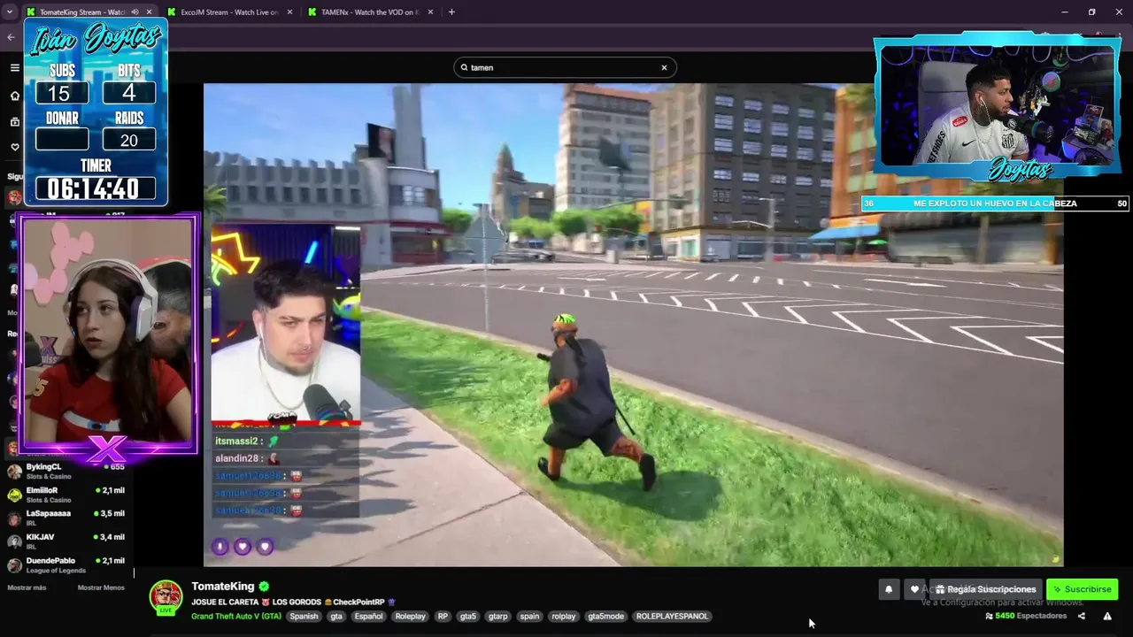Click BykingCL's avatar icon
1133x637 pixels.
click(x=14, y=472)
